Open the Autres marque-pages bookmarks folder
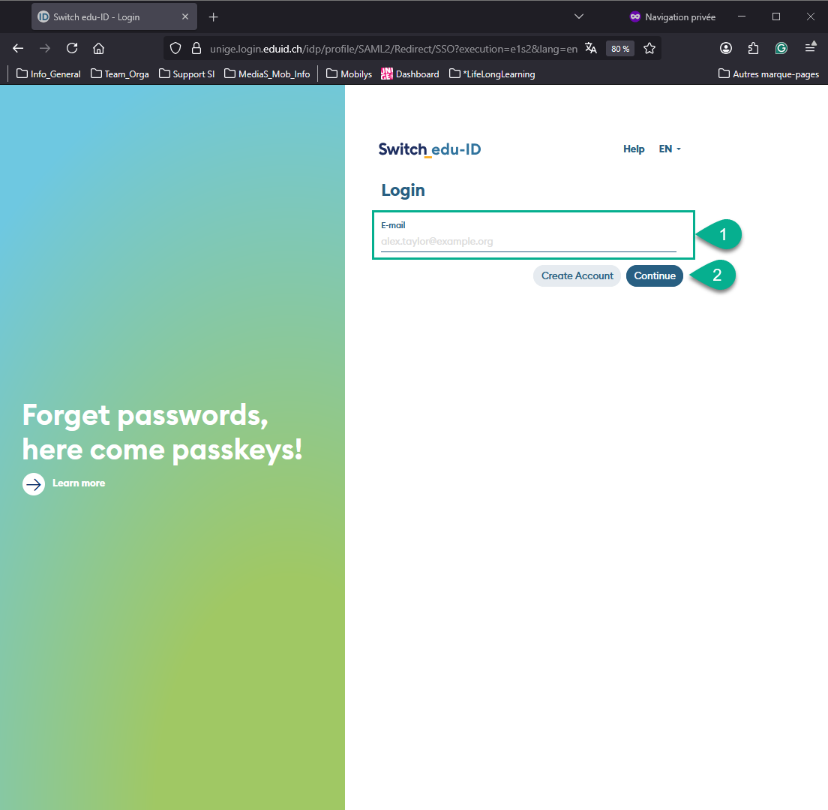 click(769, 74)
